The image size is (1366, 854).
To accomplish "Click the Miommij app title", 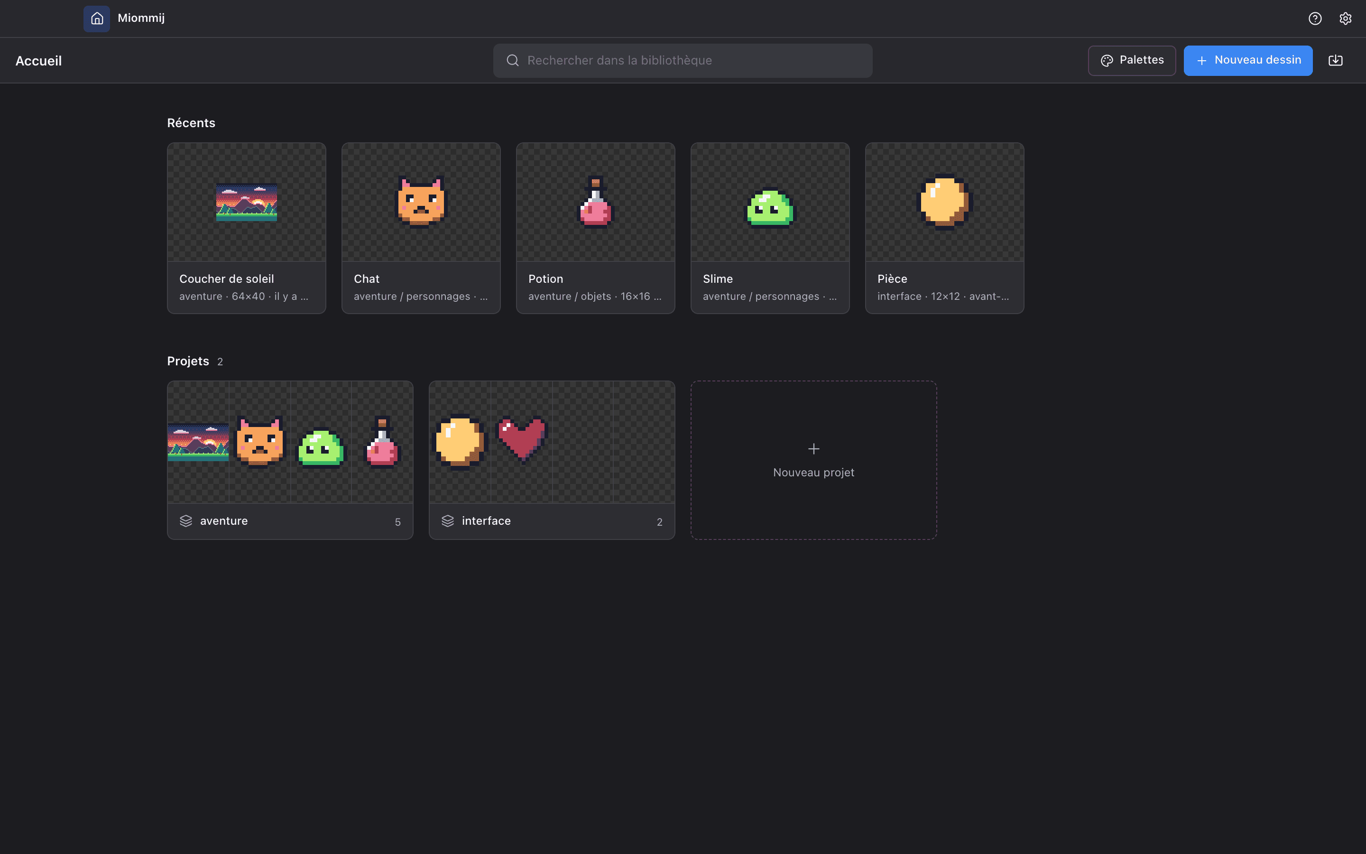I will tap(141, 18).
